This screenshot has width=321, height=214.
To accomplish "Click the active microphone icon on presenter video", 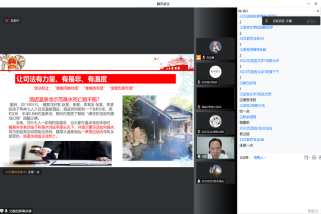I will 199,156.
